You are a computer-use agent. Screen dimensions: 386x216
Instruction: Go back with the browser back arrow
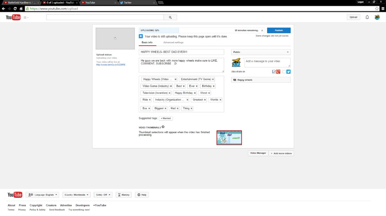point(4,9)
